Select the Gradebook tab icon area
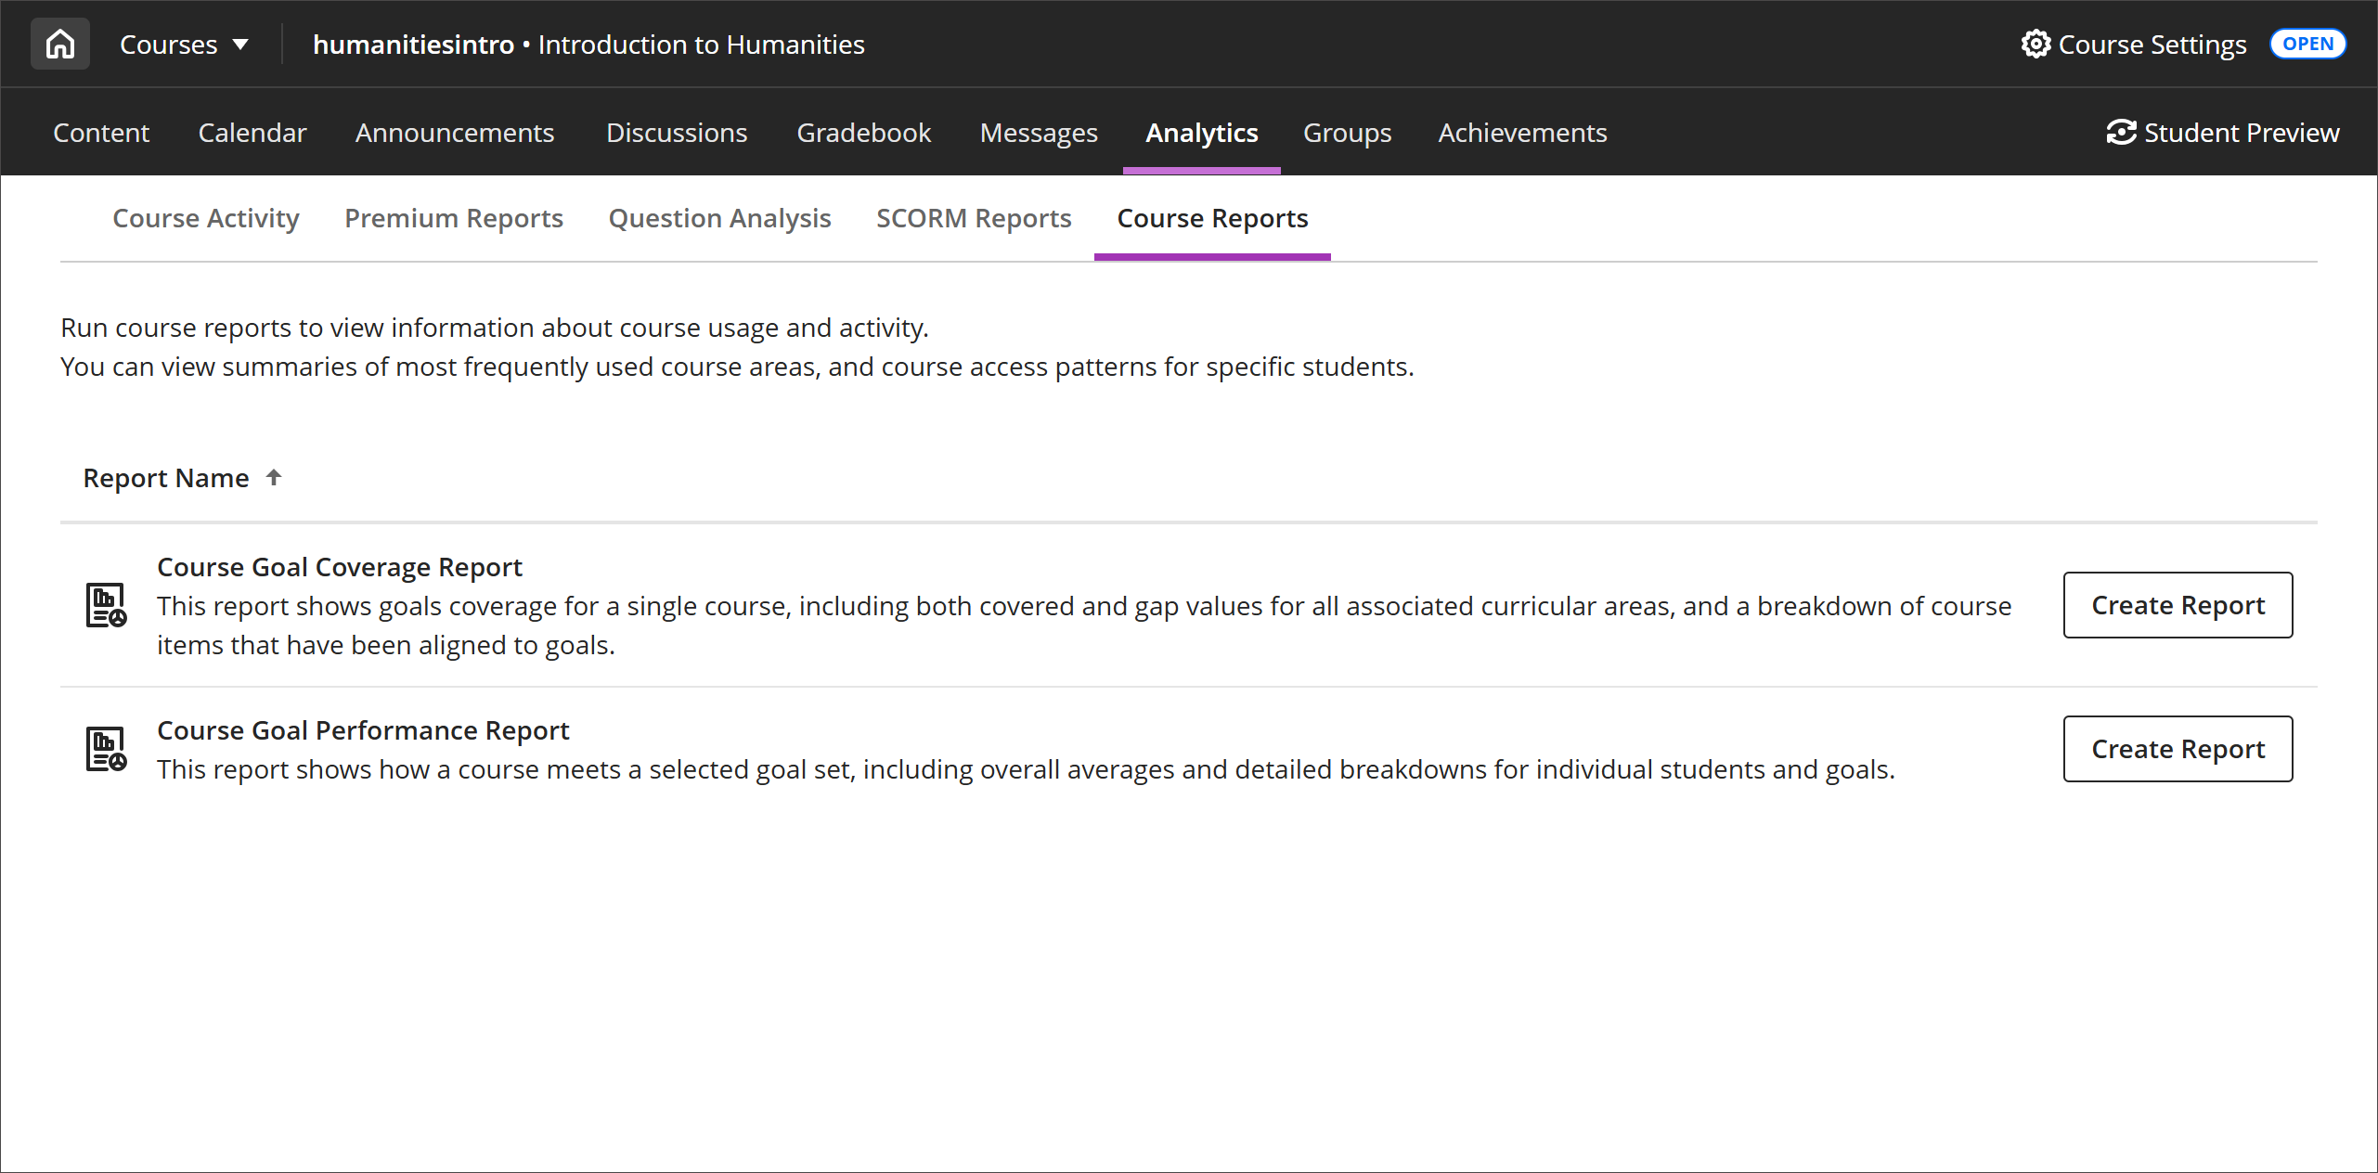Viewport: 2378px width, 1173px height. pyautogui.click(x=863, y=132)
